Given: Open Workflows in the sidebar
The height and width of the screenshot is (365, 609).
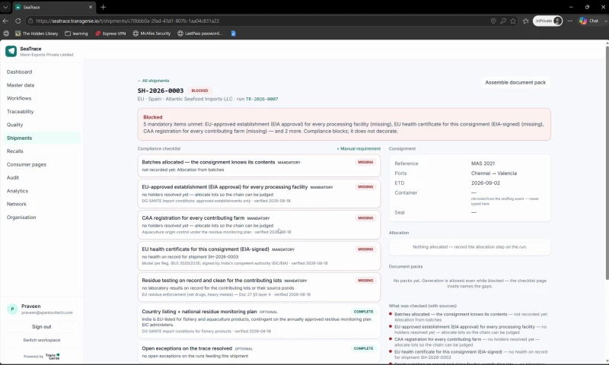Looking at the screenshot, I should point(19,98).
